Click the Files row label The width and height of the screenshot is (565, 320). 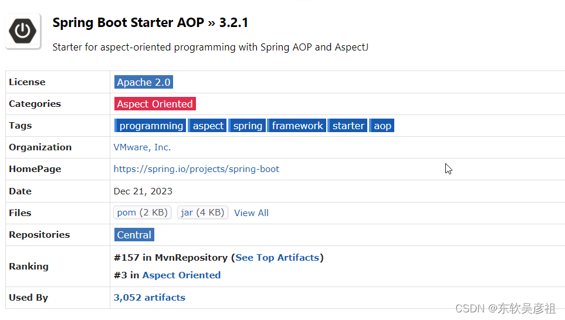click(x=20, y=213)
